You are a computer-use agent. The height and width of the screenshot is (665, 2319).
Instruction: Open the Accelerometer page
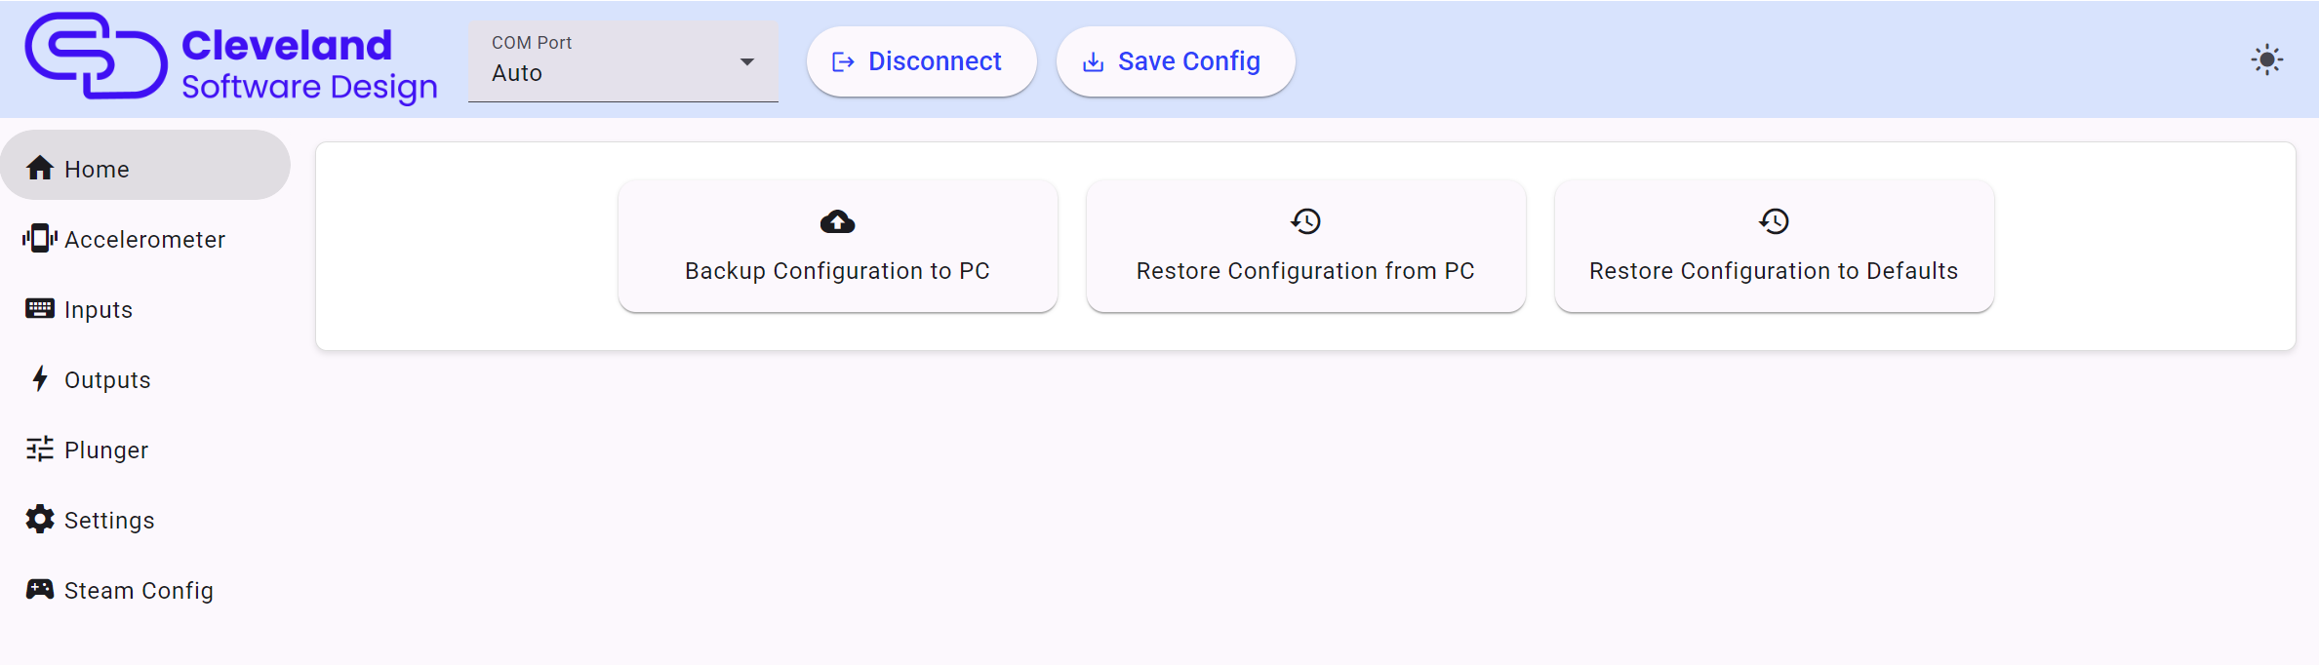pos(145,239)
